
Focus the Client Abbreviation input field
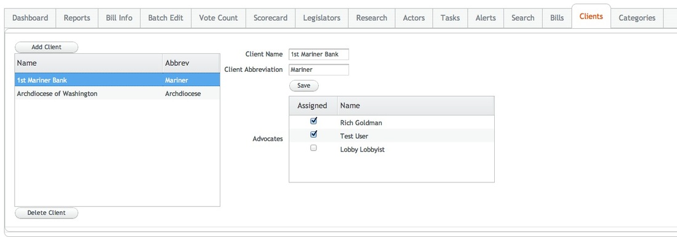pyautogui.click(x=319, y=69)
